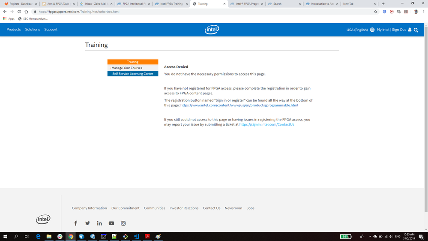The height and width of the screenshot is (241, 428).
Task: Click the globe language icon
Action: click(x=372, y=30)
